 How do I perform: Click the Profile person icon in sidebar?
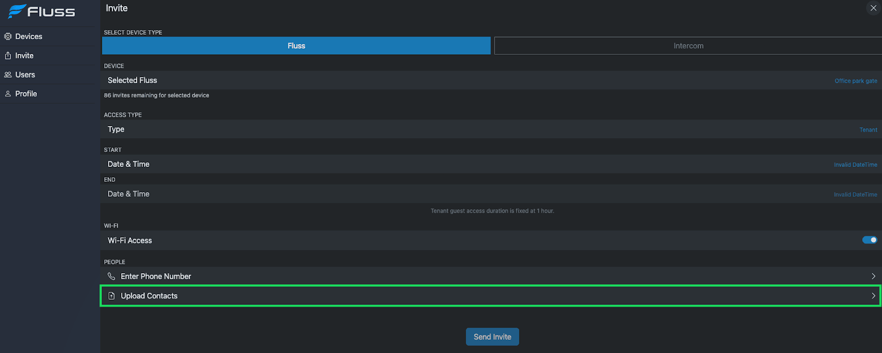click(8, 94)
